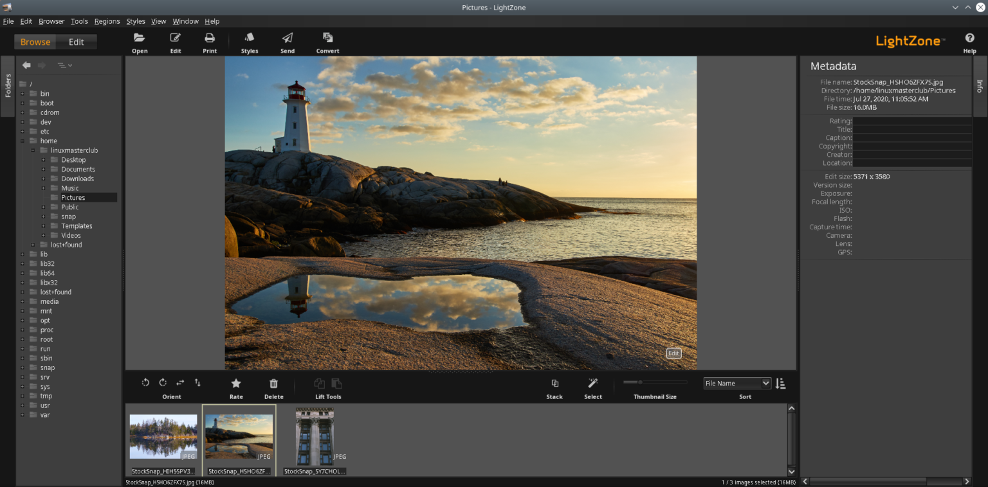Flip image horizontally in Orient
The width and height of the screenshot is (988, 487).
pos(180,383)
